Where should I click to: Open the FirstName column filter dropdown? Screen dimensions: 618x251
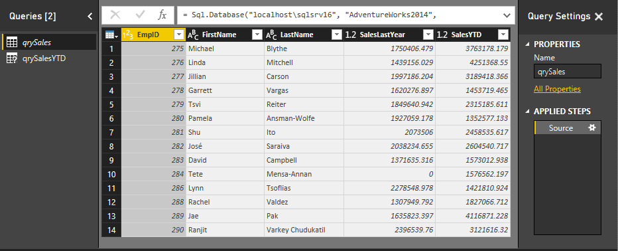click(257, 35)
